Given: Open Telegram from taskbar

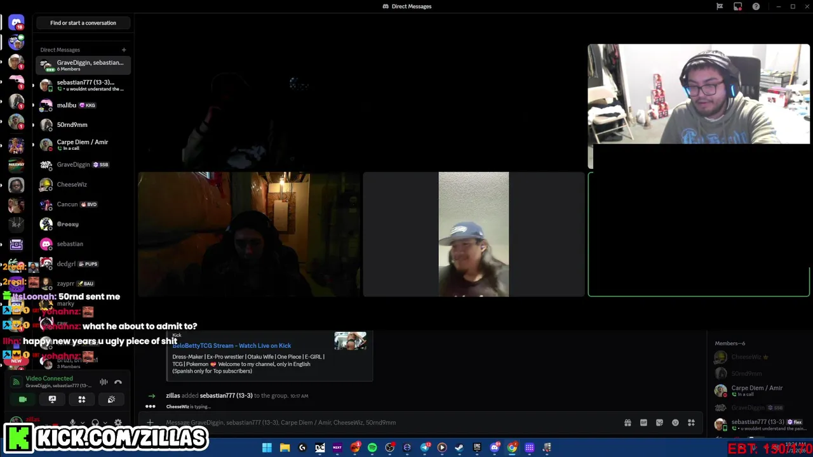Looking at the screenshot, I should coord(424,447).
